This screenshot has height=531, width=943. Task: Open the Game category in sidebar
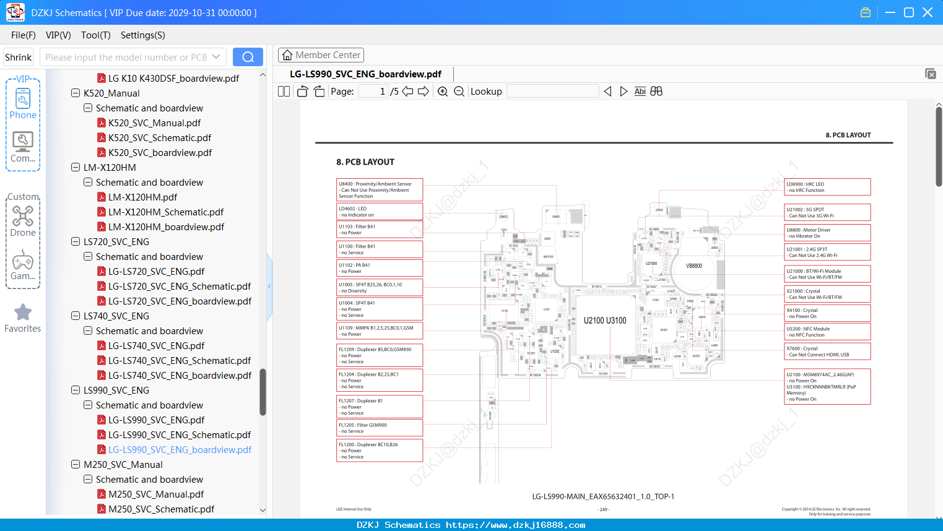click(x=23, y=265)
